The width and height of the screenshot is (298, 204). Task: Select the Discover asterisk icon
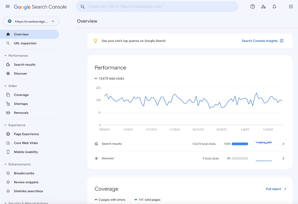pos(8,73)
